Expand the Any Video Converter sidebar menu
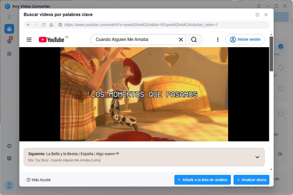 click(x=9, y=17)
